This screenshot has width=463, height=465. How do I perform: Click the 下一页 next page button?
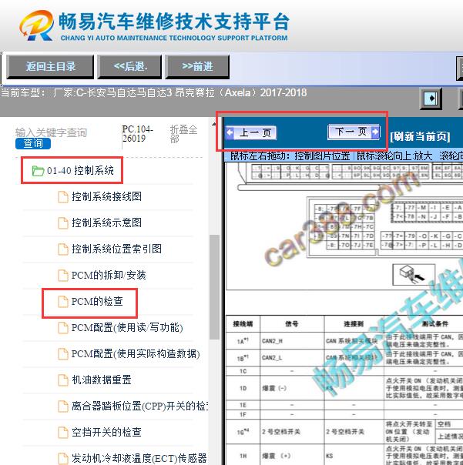click(x=354, y=132)
